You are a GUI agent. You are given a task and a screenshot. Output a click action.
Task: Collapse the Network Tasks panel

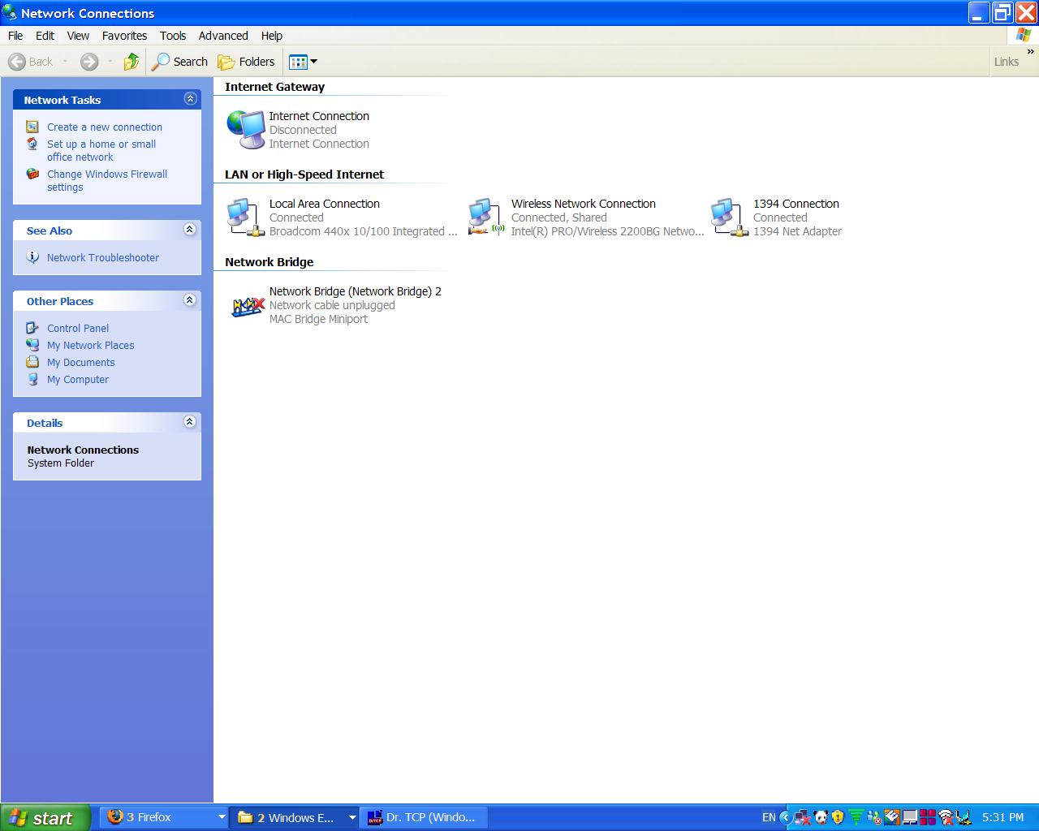point(190,99)
